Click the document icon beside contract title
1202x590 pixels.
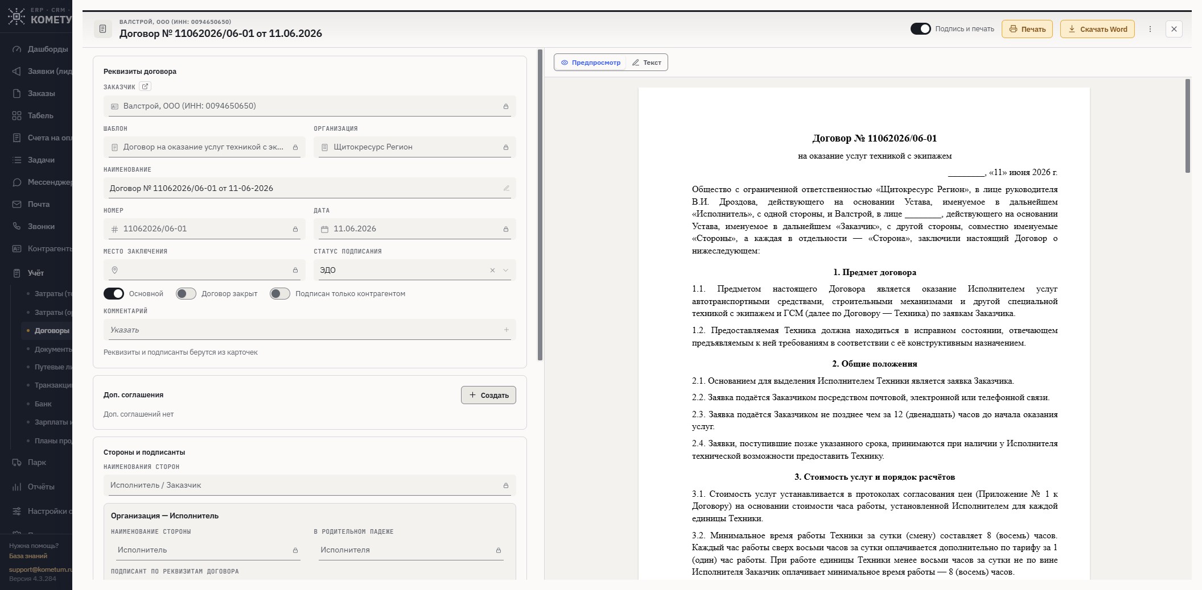(102, 28)
